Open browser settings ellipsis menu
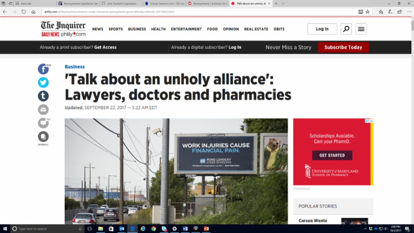 coord(409,11)
